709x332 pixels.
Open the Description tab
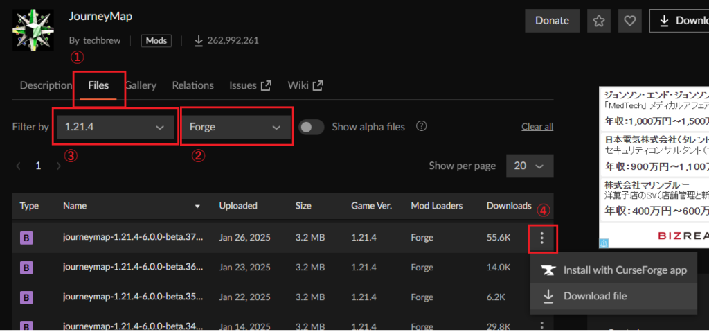[x=46, y=85]
